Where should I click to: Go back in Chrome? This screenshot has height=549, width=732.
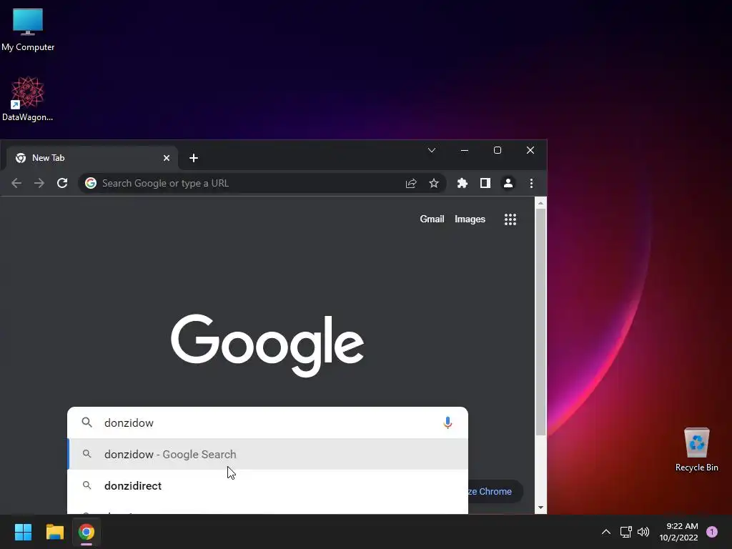click(x=16, y=184)
